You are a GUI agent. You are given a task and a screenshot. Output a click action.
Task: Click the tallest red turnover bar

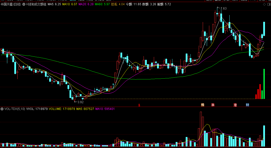[260, 91]
